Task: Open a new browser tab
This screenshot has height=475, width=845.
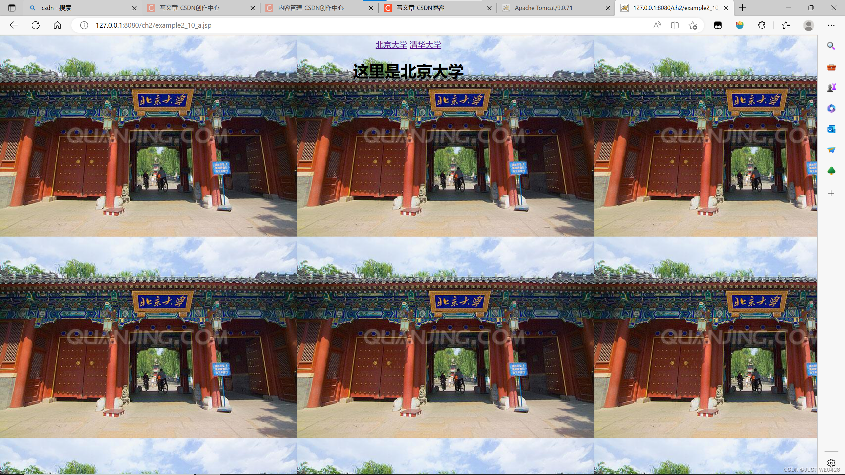Action: click(x=742, y=8)
